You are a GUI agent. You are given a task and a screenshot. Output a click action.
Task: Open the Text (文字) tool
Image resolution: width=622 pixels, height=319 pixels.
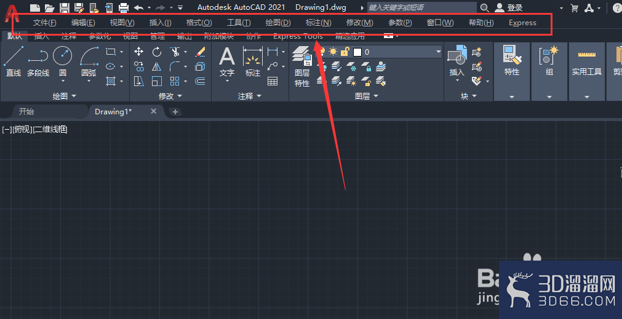click(x=227, y=61)
